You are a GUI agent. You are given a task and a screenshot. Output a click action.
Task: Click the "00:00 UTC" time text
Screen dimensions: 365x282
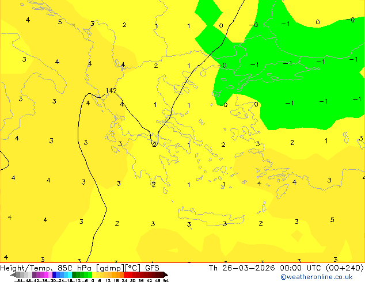(x=302, y=268)
